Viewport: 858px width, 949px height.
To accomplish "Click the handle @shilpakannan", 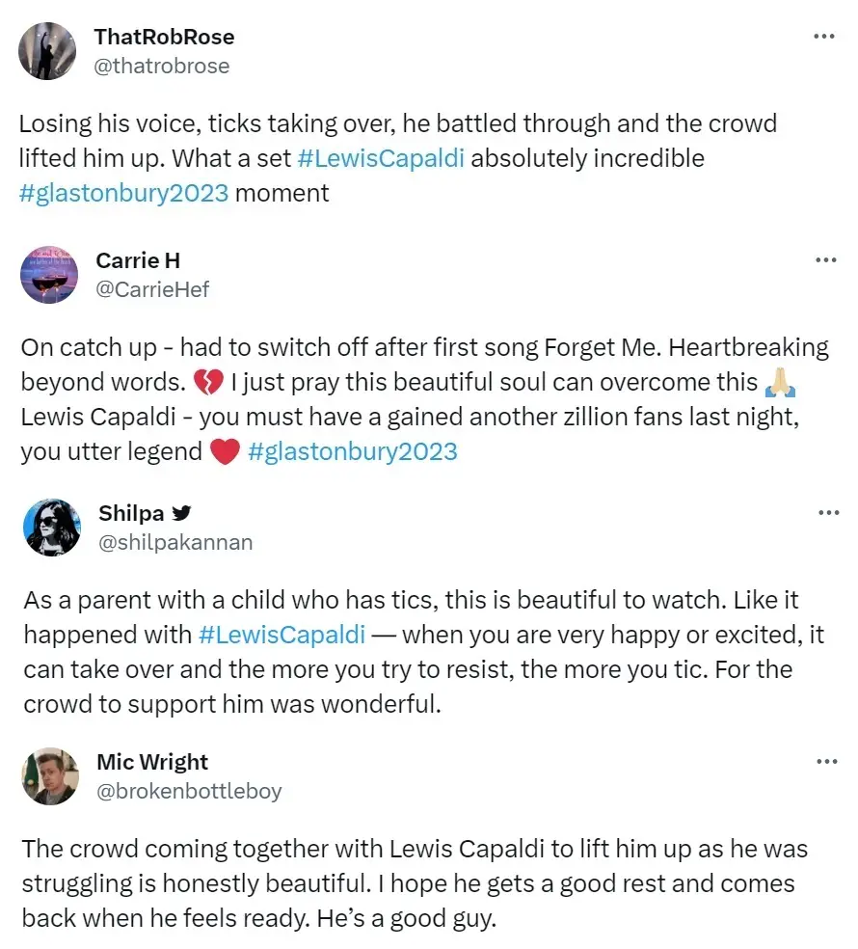I will click(174, 542).
